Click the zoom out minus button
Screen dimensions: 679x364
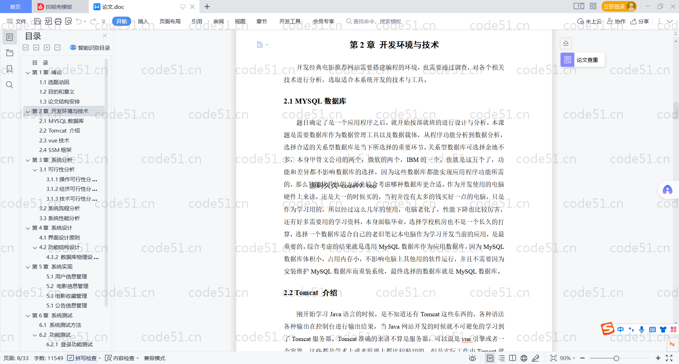582,358
